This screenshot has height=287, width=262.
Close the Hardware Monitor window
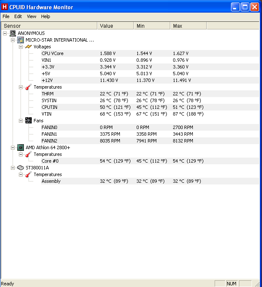click(x=254, y=7)
